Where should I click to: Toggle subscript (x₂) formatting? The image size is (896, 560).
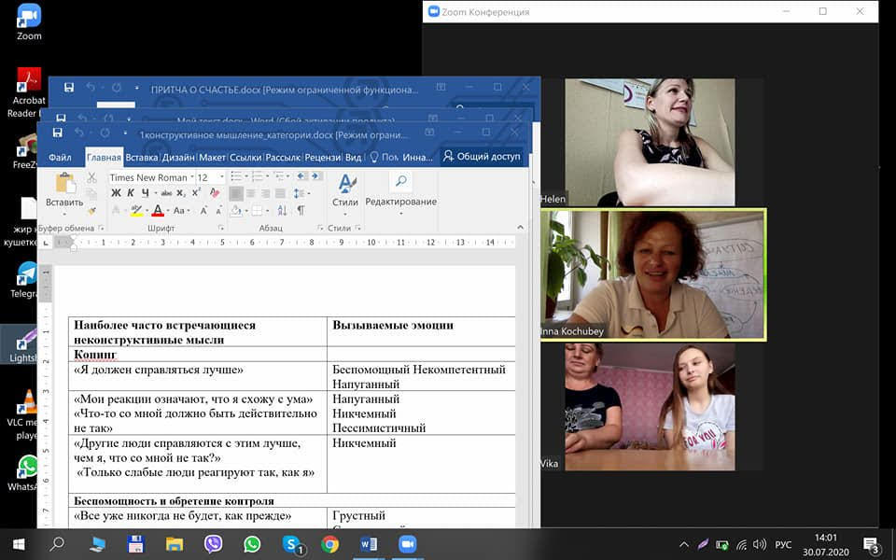[181, 193]
